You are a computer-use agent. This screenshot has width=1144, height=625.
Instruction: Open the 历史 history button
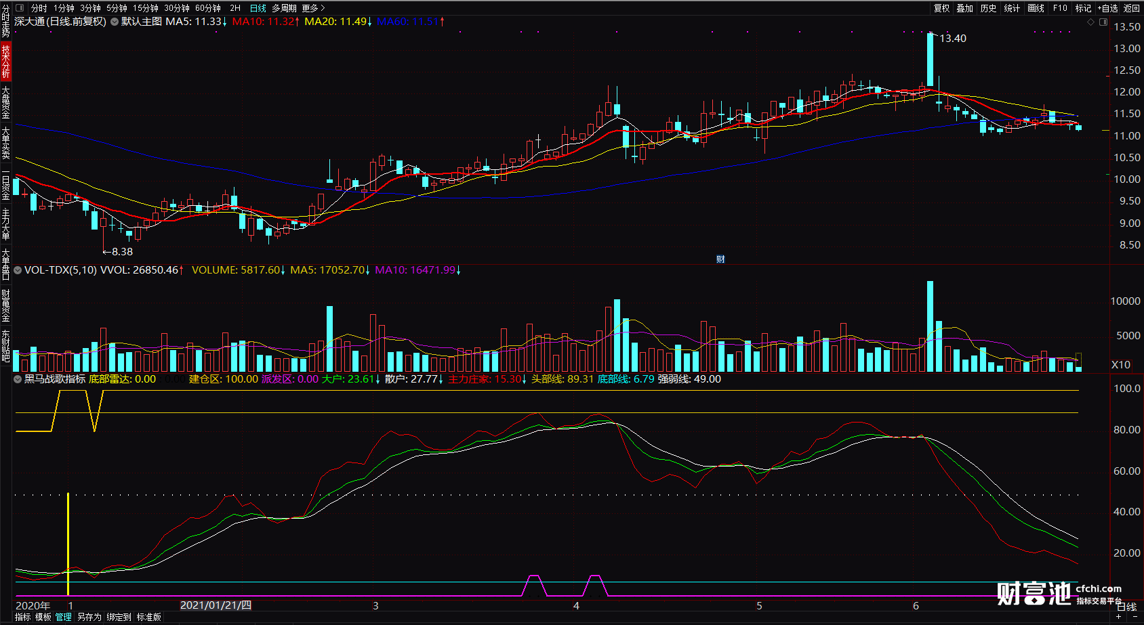989,8
